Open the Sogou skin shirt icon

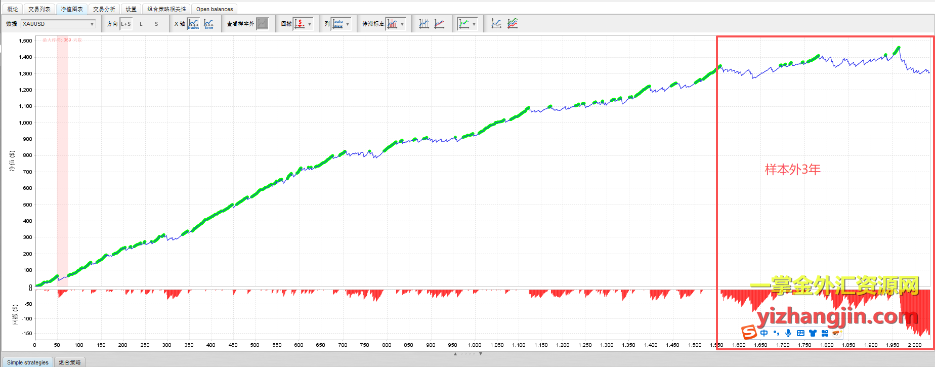tap(813, 333)
